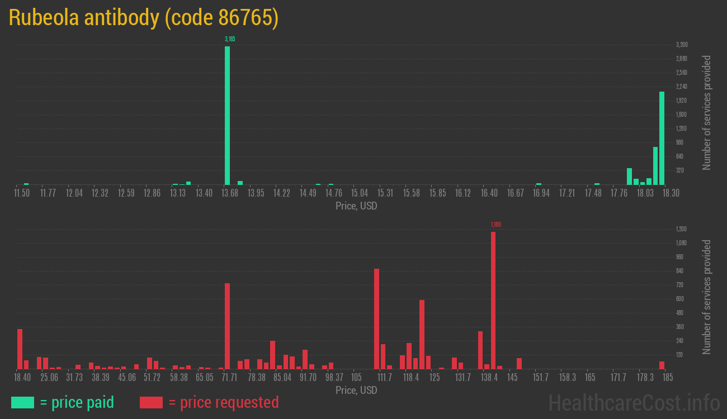This screenshot has height=419, width=727.
Task: Click the 'price requested' legend text
Action: point(223,402)
